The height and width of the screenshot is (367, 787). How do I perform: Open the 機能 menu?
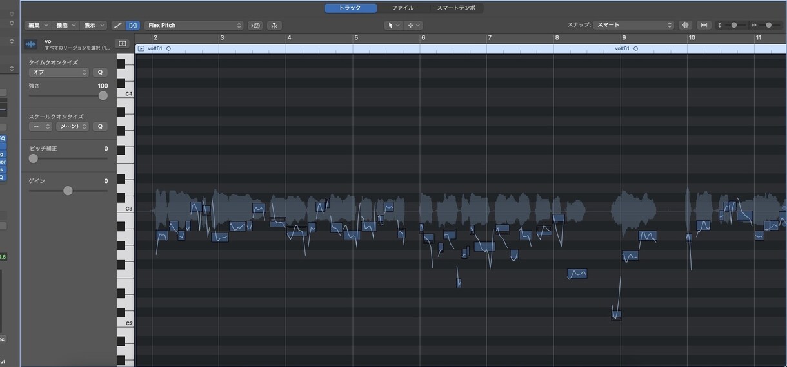tap(65, 25)
